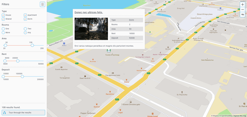Viewport: 247px width, 117px height.
Task: Click the 7-Eleven Christies gate icon
Action: pos(131,102)
